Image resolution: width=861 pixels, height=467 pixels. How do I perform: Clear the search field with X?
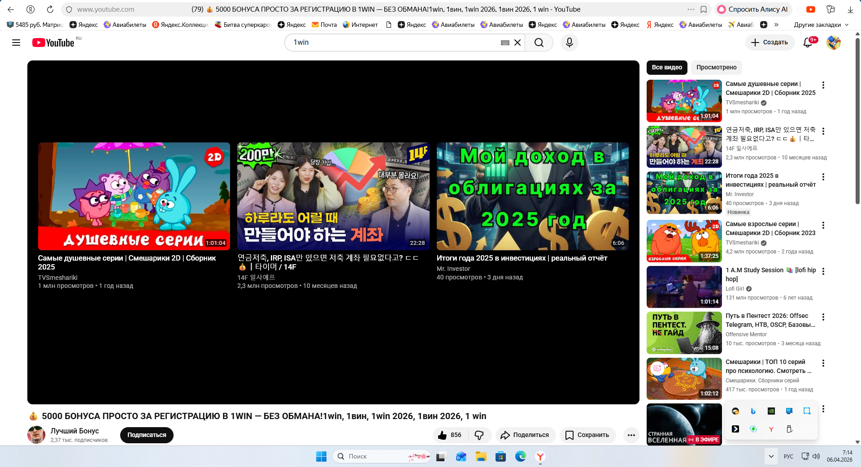(517, 43)
